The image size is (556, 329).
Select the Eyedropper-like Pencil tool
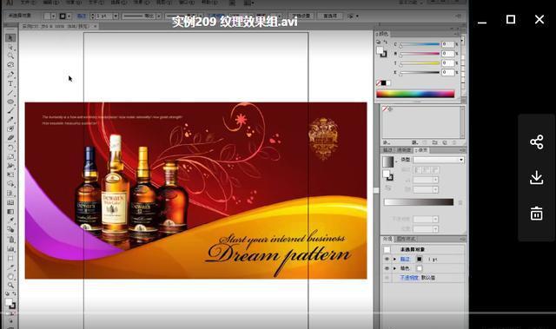(x=10, y=120)
